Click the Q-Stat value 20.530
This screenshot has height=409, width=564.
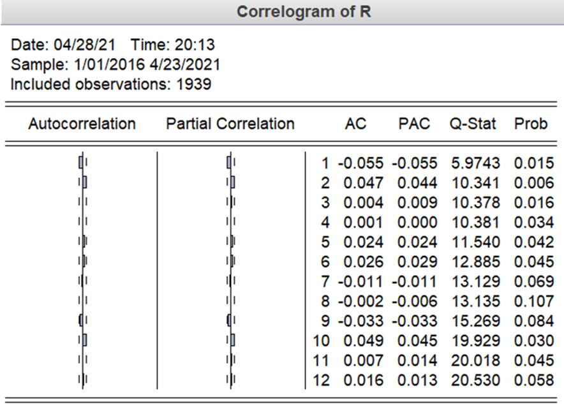coord(475,380)
